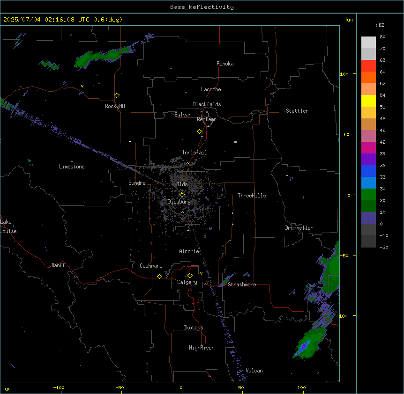
Task: Select the Vulcan label
Action: point(254,371)
